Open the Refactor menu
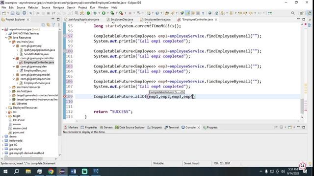 click(33, 8)
